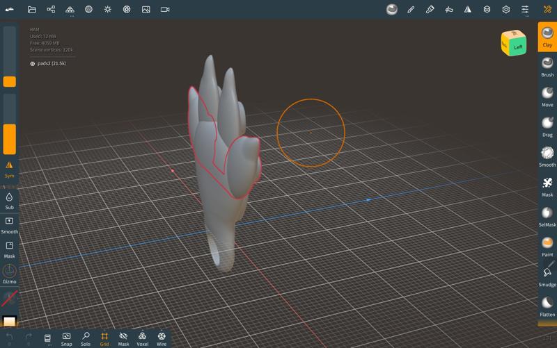Open the Scene hierarchy menu
This screenshot has width=557, height=348.
pyautogui.click(x=51, y=10)
